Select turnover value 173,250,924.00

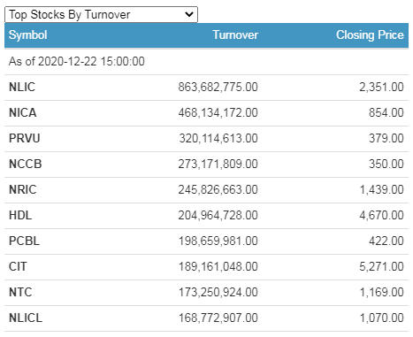click(218, 292)
